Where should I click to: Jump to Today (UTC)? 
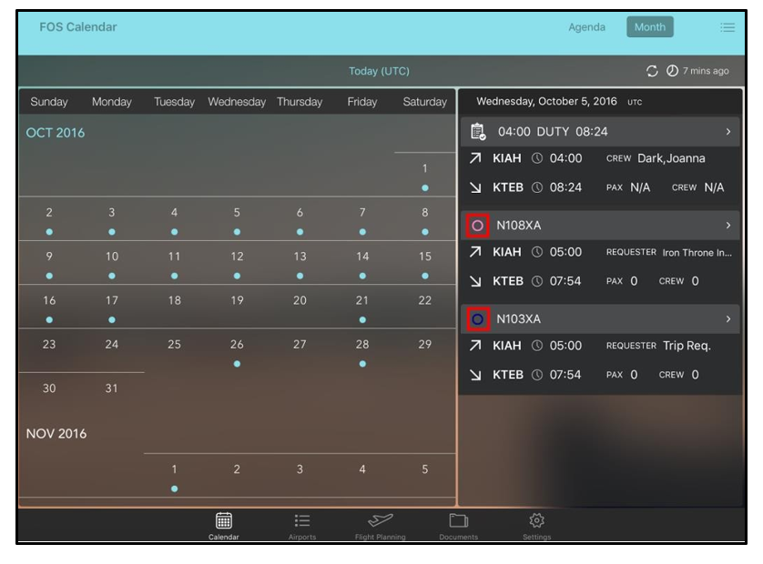click(379, 71)
